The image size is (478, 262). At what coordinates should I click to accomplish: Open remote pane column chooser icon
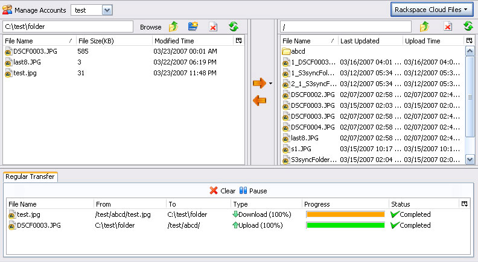click(x=470, y=40)
